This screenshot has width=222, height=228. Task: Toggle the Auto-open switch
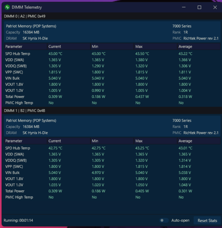pos(164,220)
